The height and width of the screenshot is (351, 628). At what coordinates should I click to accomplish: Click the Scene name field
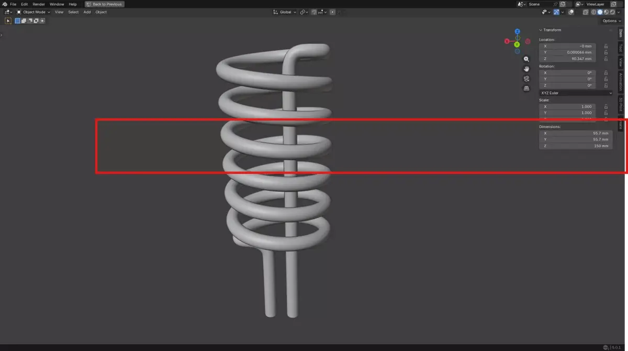tap(540, 4)
